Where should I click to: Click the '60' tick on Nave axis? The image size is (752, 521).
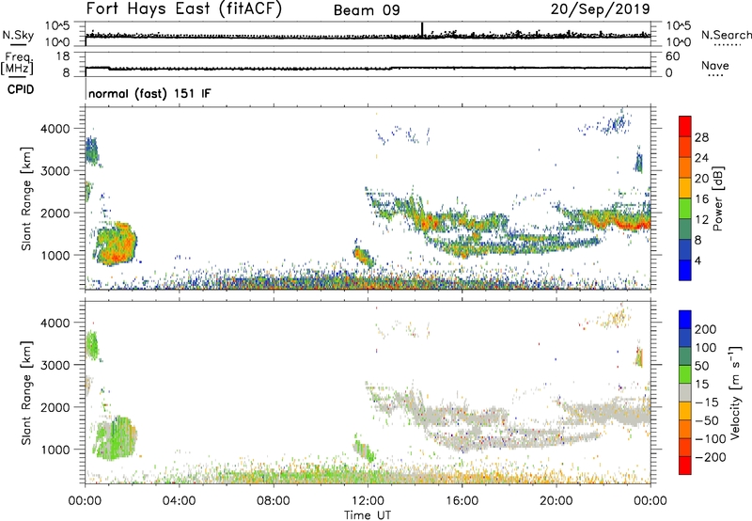(x=673, y=56)
